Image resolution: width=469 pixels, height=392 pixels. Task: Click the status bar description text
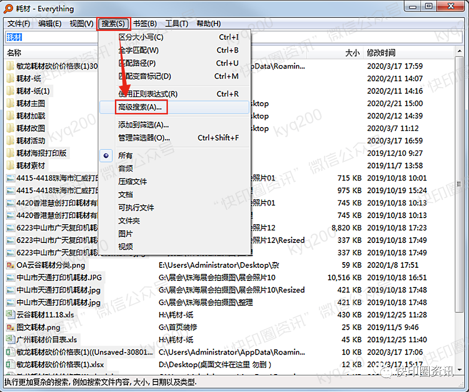(100, 382)
